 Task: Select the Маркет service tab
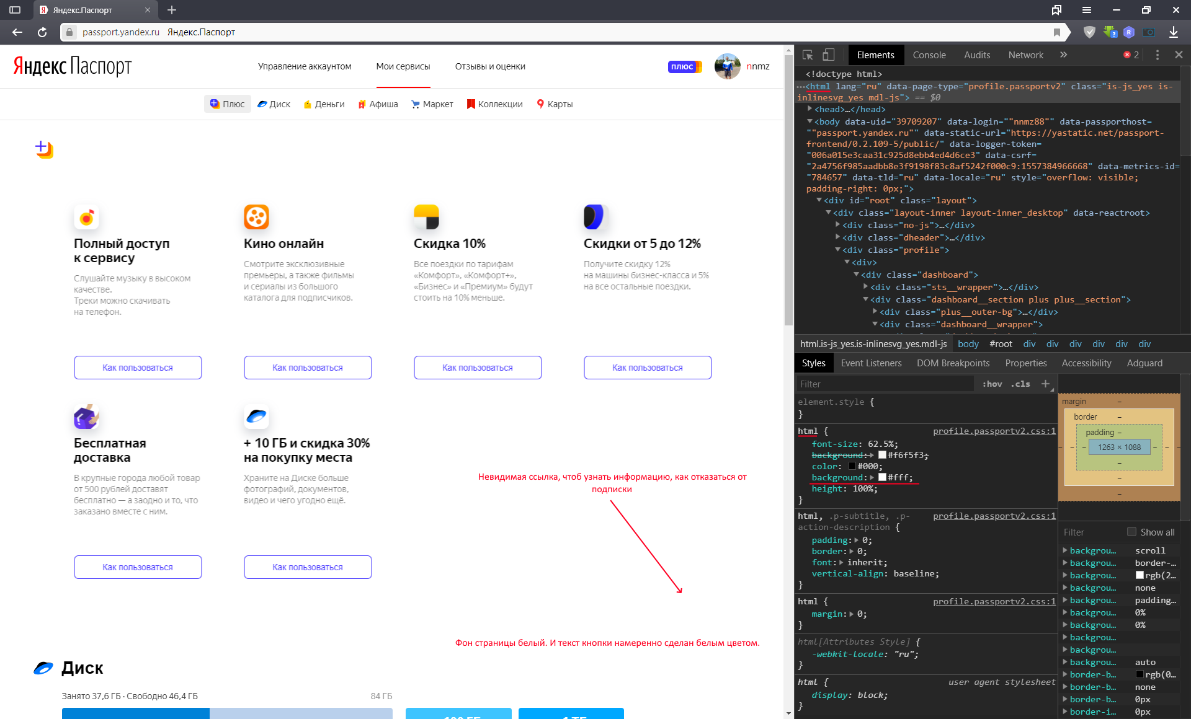click(x=432, y=104)
